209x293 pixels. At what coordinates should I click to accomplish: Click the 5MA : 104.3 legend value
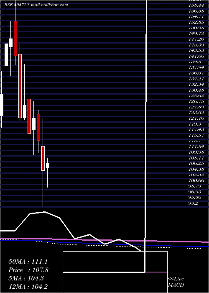pyautogui.click(x=26, y=278)
